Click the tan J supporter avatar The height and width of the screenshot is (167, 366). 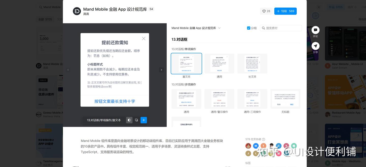tap(248, 153)
